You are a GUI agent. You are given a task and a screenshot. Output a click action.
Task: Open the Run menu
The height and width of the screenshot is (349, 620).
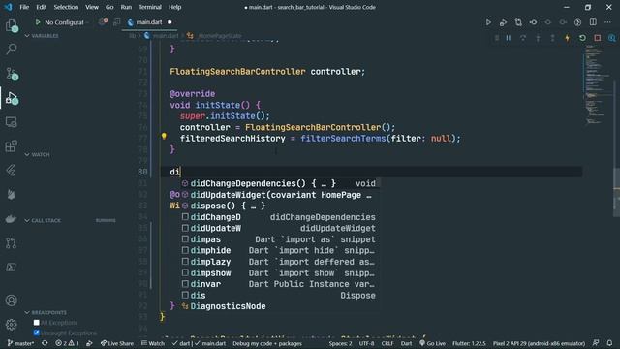coord(126,7)
